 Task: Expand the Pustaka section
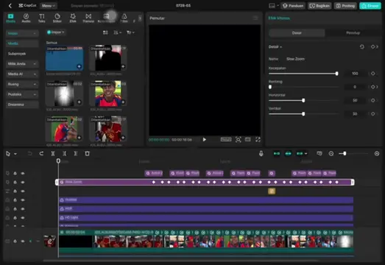tap(22, 94)
